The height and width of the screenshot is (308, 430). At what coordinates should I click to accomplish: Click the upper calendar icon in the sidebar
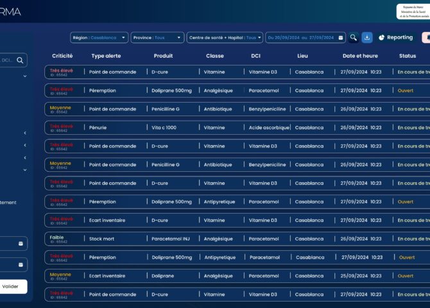21,244
